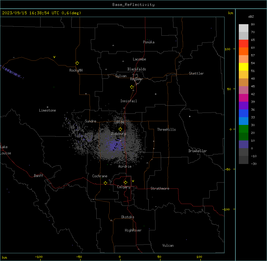Pick the magenta 39-42 dBZ legend swatch
This screenshot has height=261, width=267.
(x=243, y=98)
